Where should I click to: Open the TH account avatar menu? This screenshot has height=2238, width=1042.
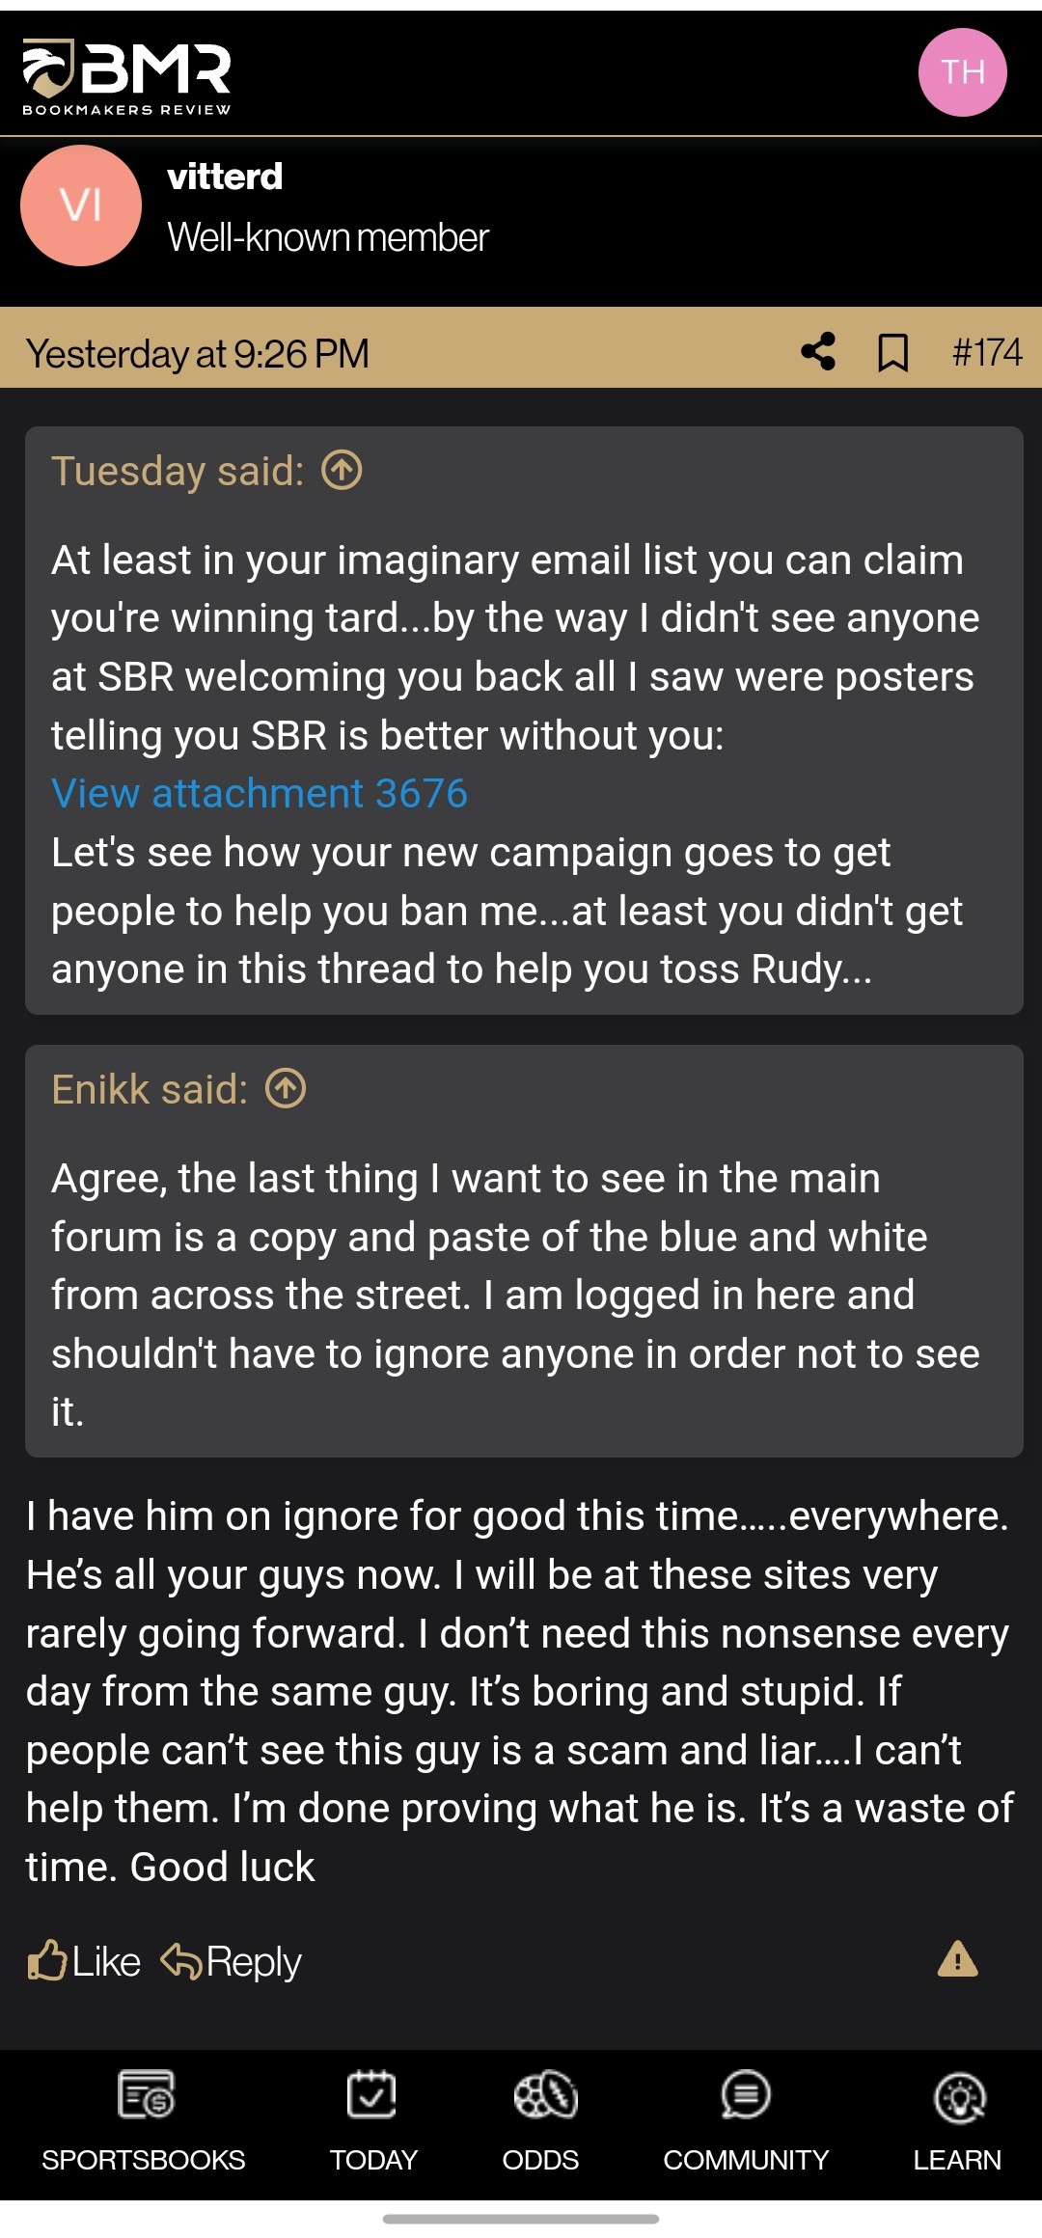point(963,70)
